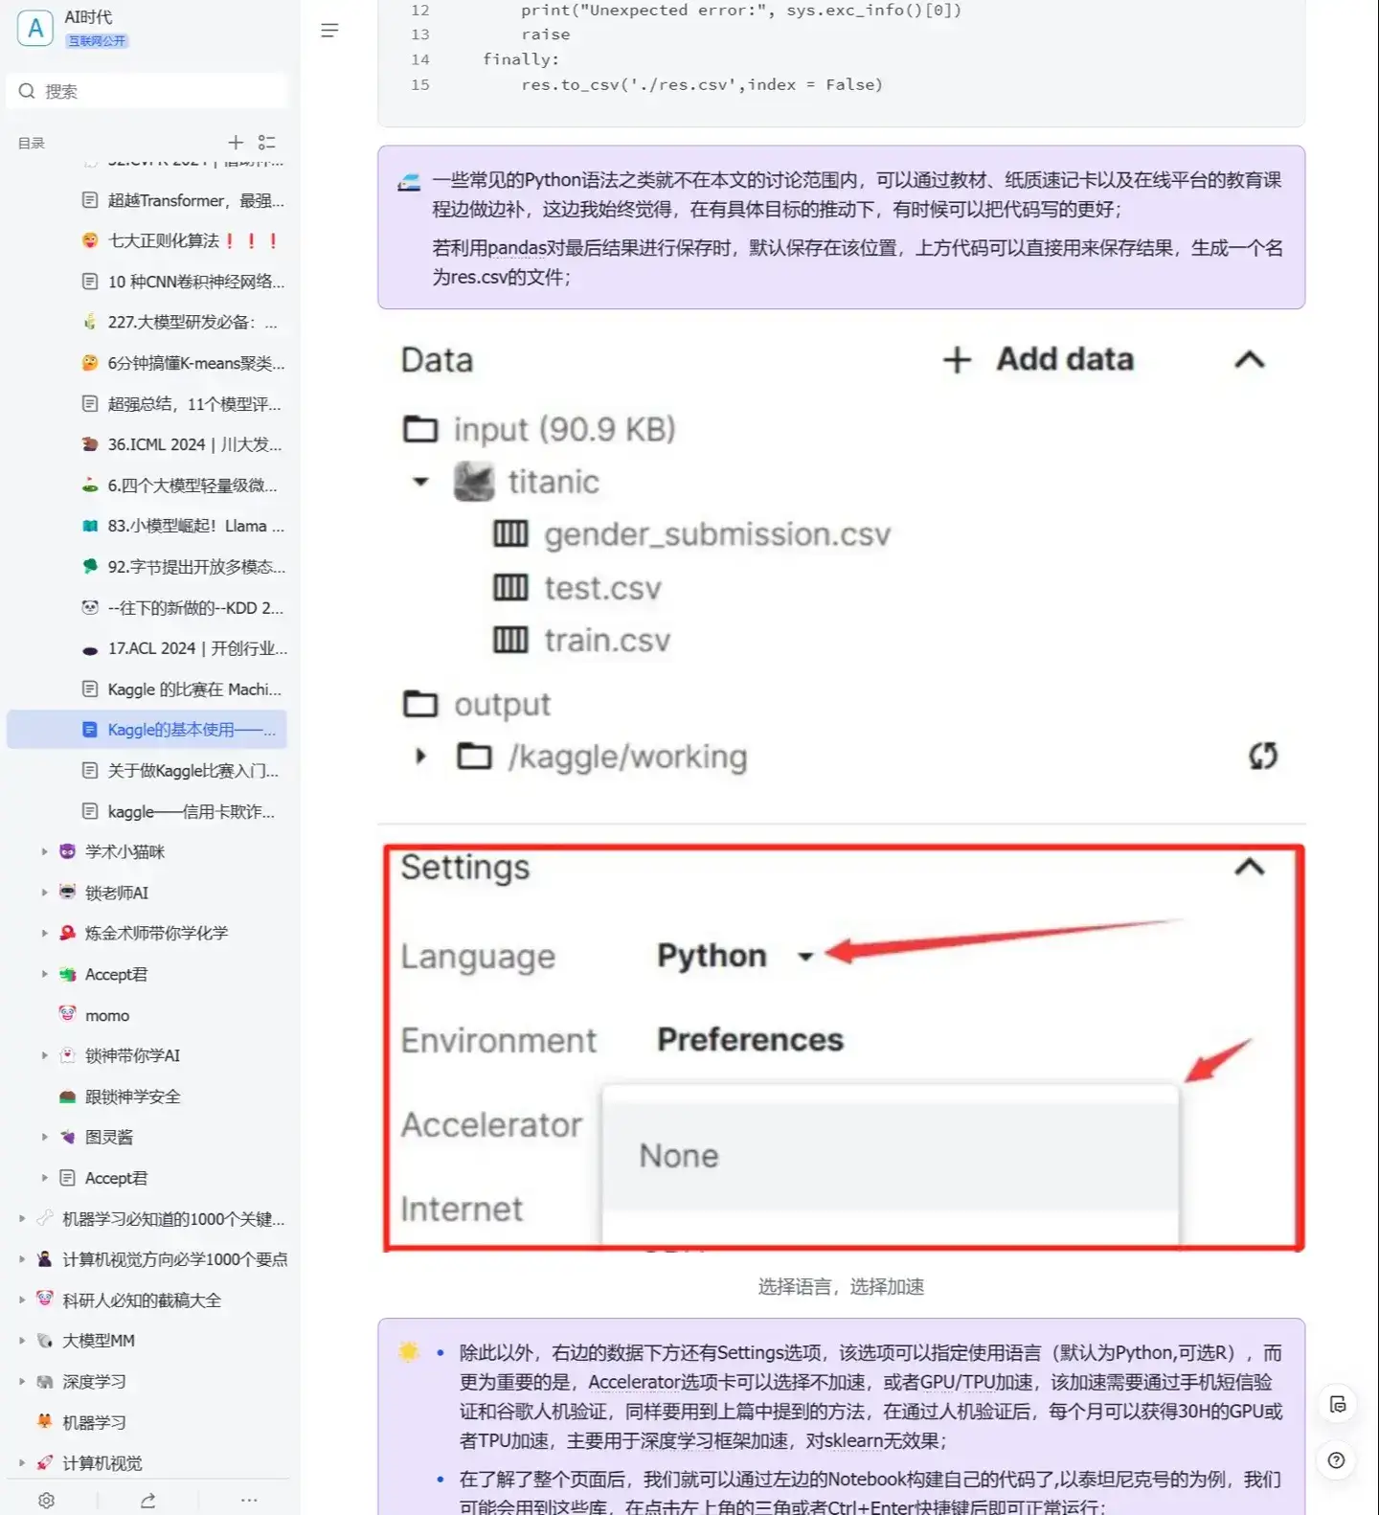Click the book icon of 83.小模型崛起
Viewport: 1379px width, 1515px height.
(90, 526)
